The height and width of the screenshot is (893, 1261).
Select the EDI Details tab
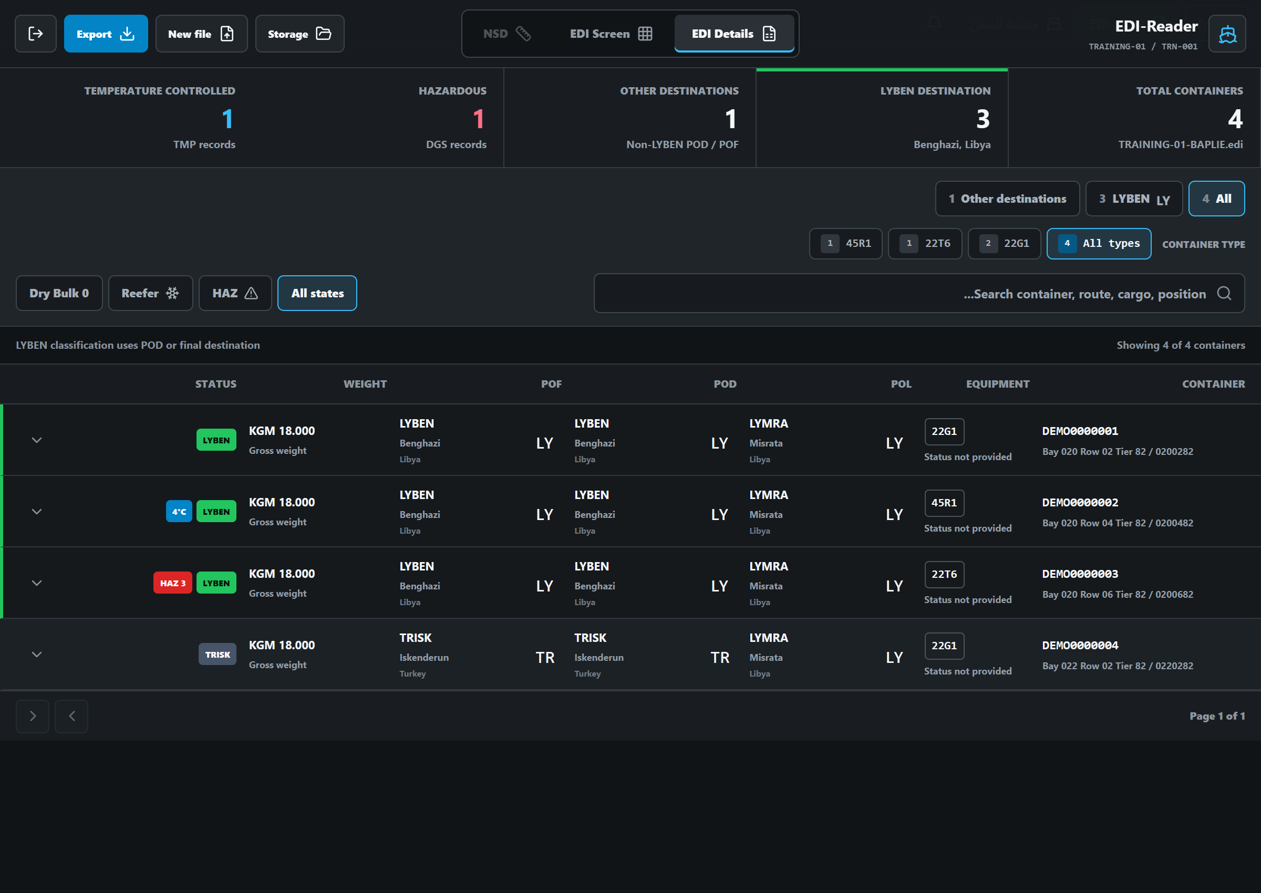coord(734,34)
